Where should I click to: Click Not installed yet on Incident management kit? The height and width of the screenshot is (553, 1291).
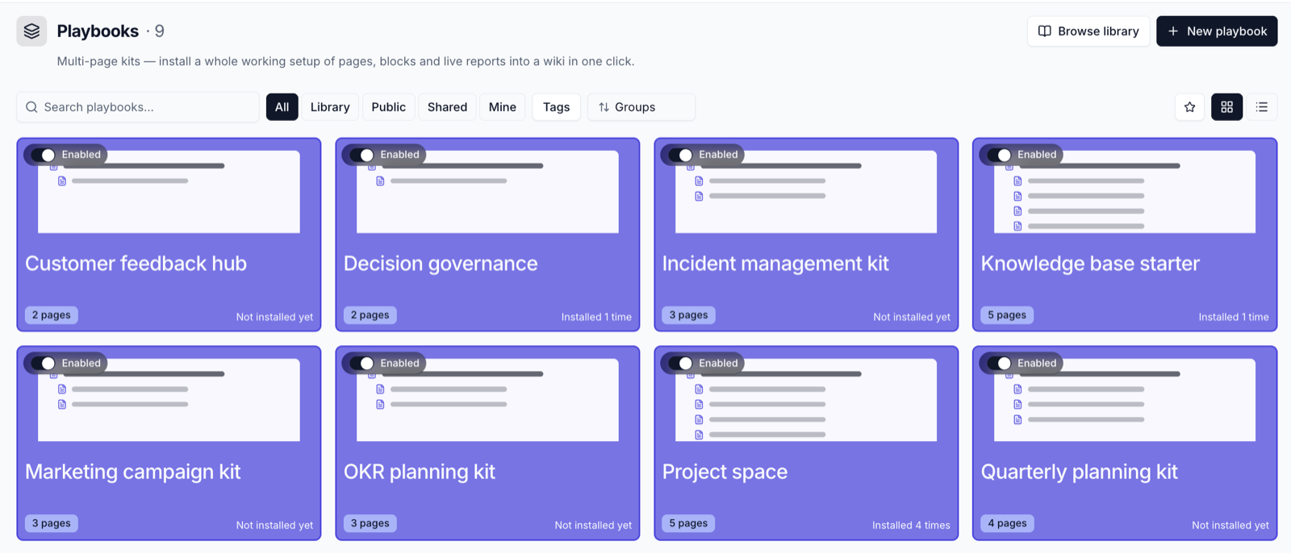pyautogui.click(x=912, y=318)
